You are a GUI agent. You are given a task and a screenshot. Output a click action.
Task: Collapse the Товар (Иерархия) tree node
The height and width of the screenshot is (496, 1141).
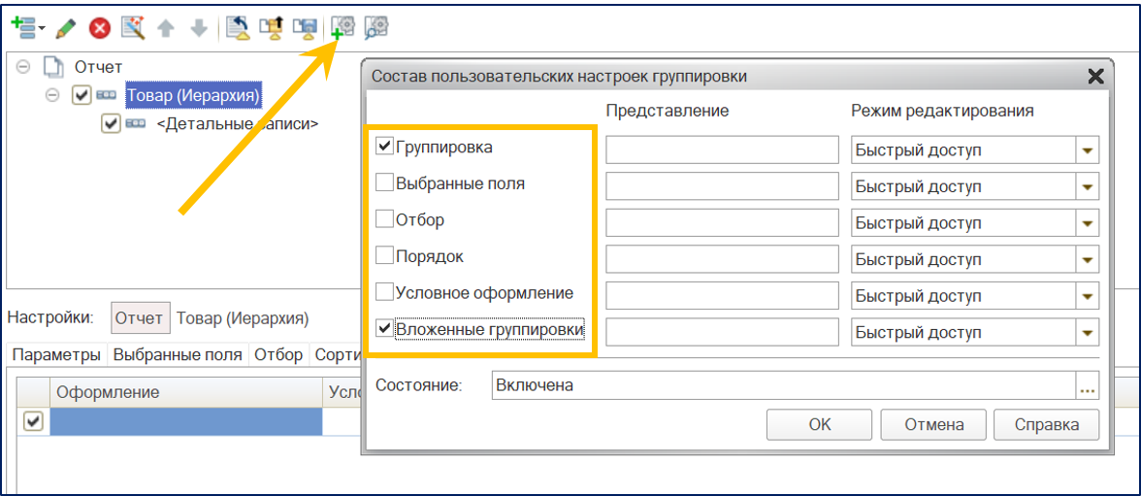pyautogui.click(x=52, y=95)
